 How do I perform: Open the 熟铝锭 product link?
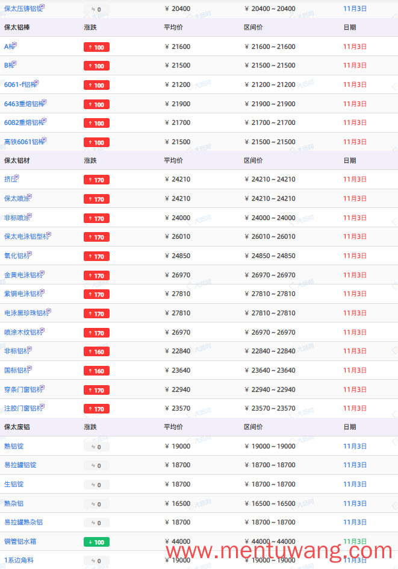[x=14, y=447]
